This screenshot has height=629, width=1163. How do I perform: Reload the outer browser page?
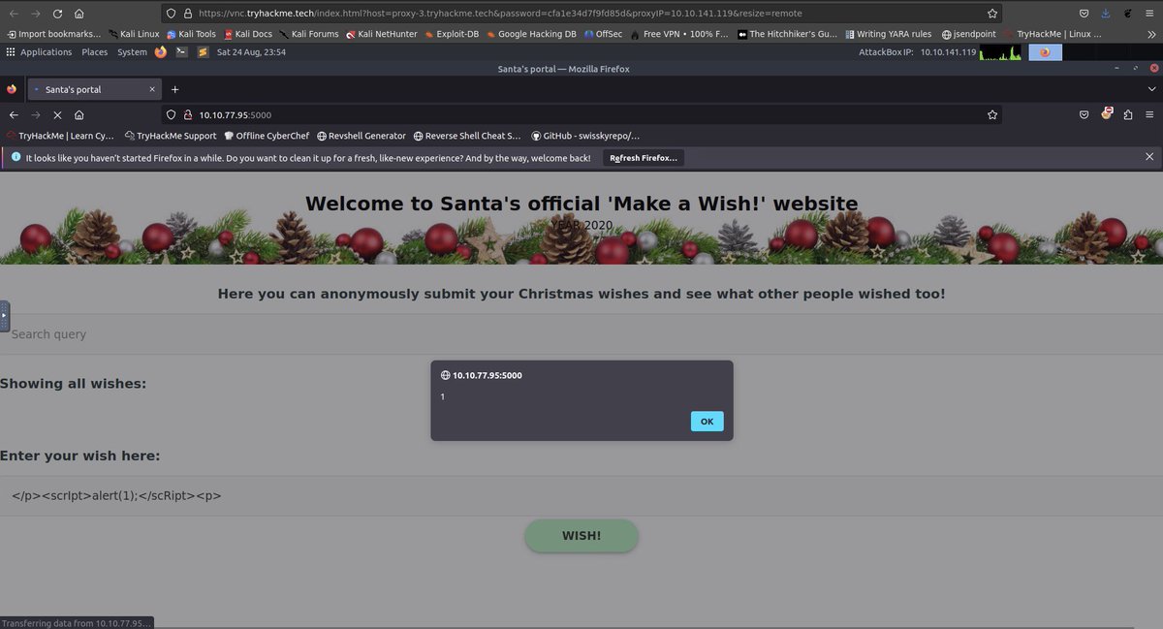[x=57, y=14]
